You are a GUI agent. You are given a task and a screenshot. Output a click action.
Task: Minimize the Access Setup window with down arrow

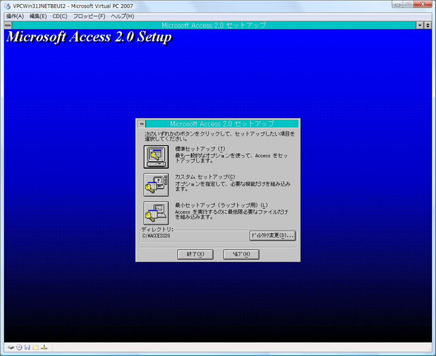coord(420,25)
